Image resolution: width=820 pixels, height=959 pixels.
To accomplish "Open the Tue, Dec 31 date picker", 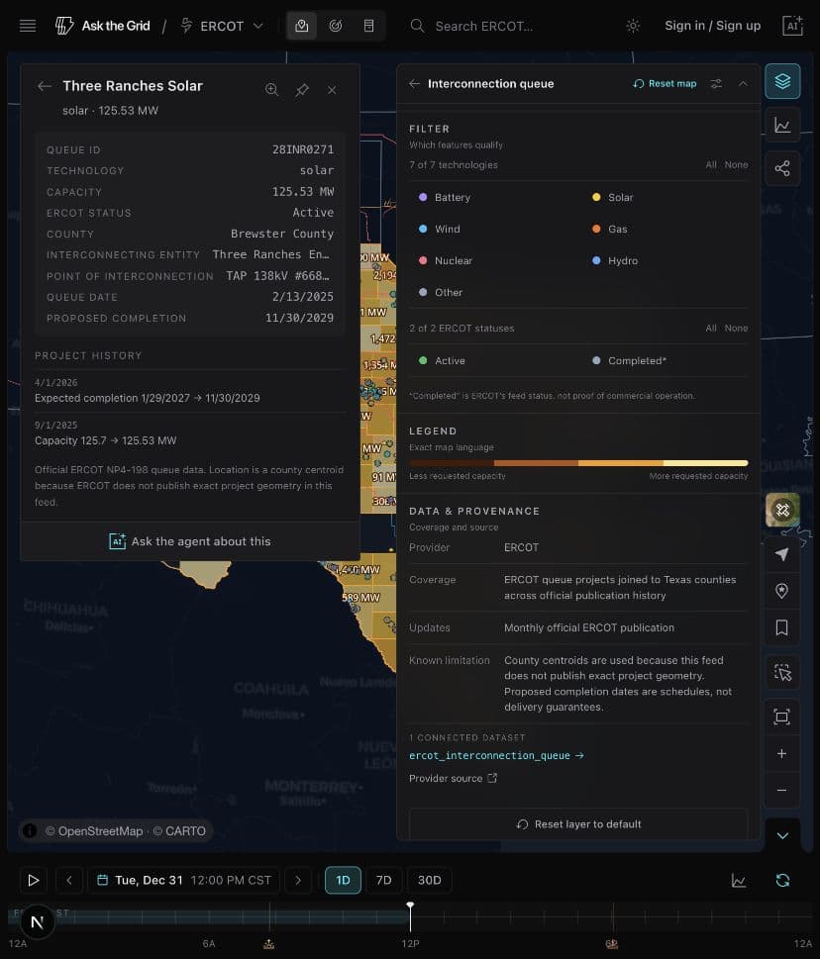I will tap(184, 880).
